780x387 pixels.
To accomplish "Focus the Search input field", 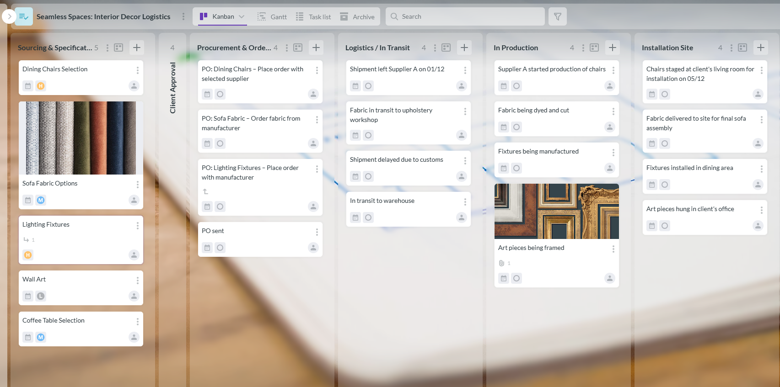I will (465, 16).
